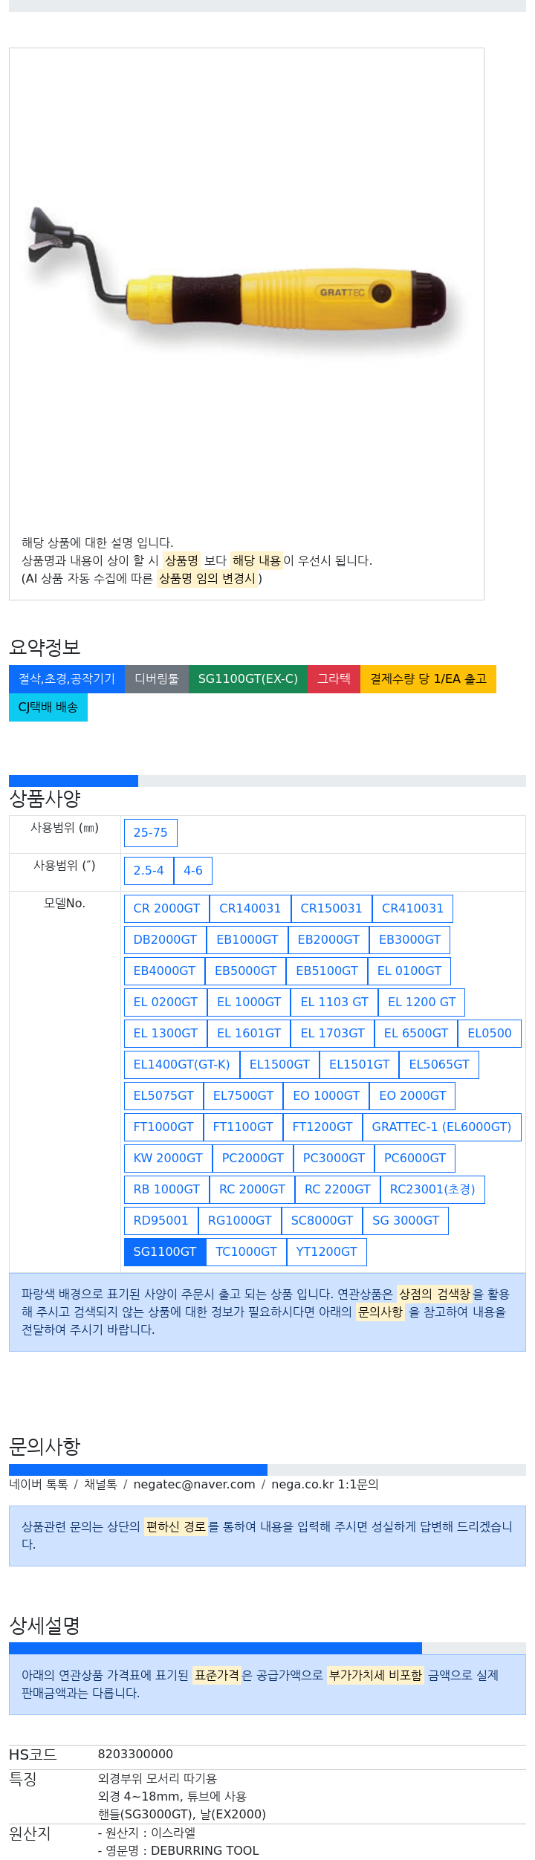Select model PC2000GT
Screen dimensions: 535x1860
[253, 1159]
